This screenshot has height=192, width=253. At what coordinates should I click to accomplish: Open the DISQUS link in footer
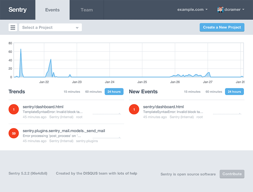pos(90,173)
